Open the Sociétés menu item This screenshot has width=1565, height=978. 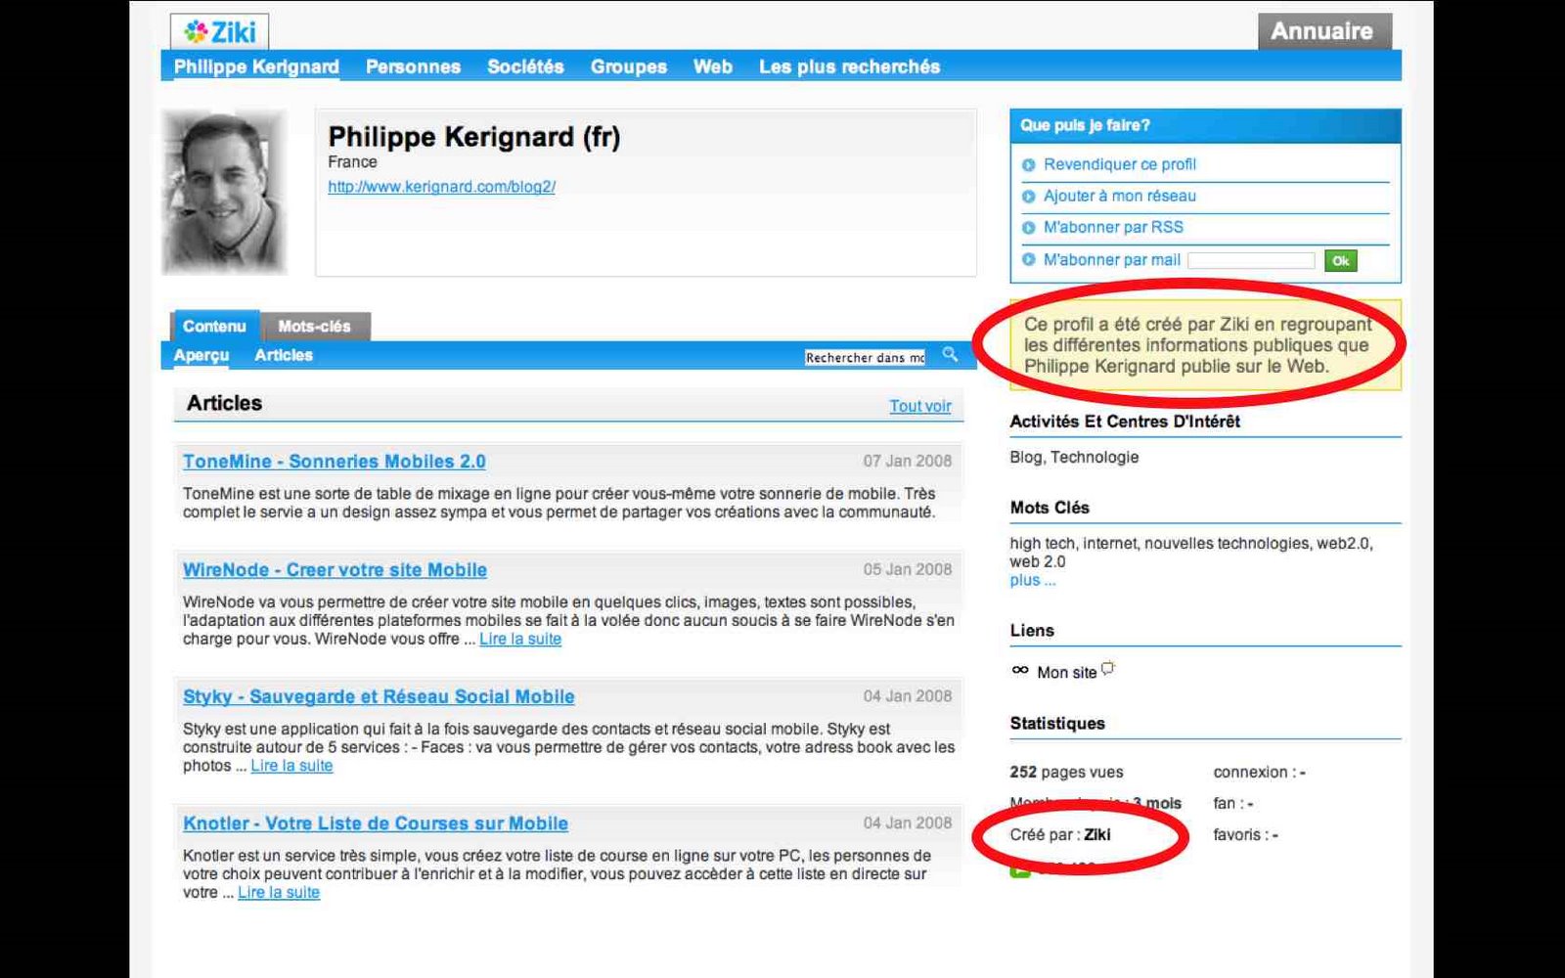[525, 67]
